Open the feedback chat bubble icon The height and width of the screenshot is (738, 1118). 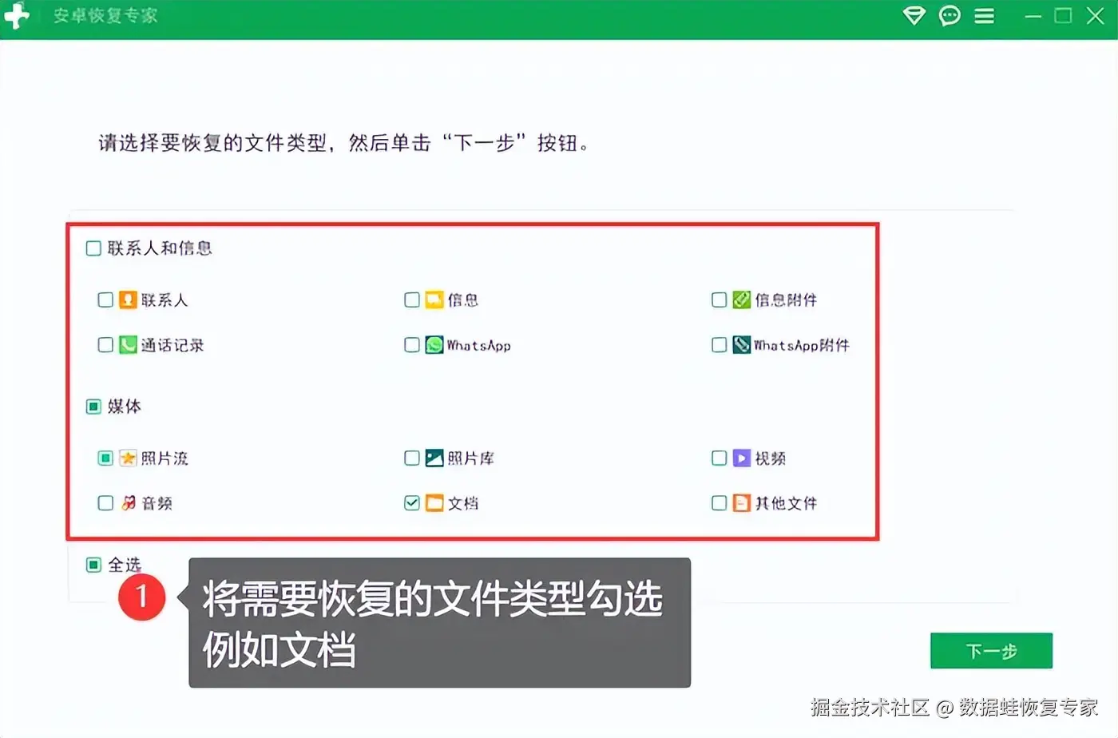[x=950, y=16]
